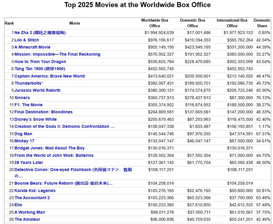Click Sinners domestic share 76.13%
The image size is (273, 224).
263,98
